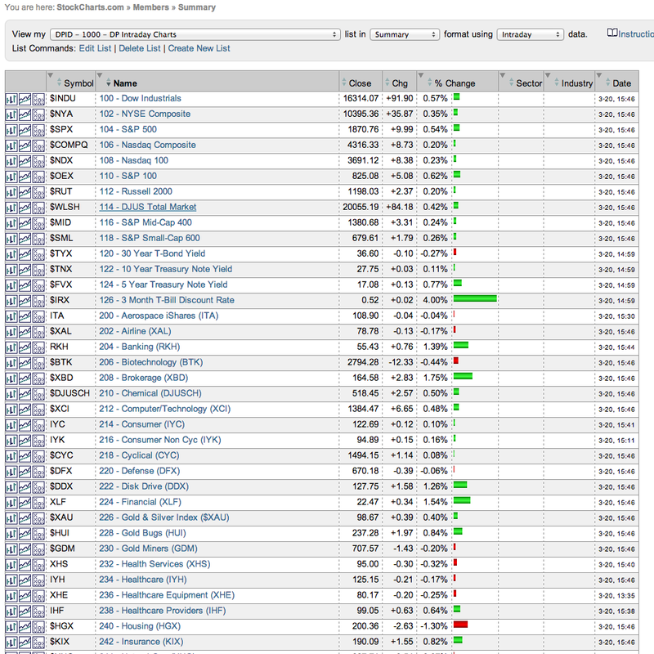This screenshot has width=654, height=654.
Task: Click point and figure icon for $HGX
Action: (x=38, y=626)
